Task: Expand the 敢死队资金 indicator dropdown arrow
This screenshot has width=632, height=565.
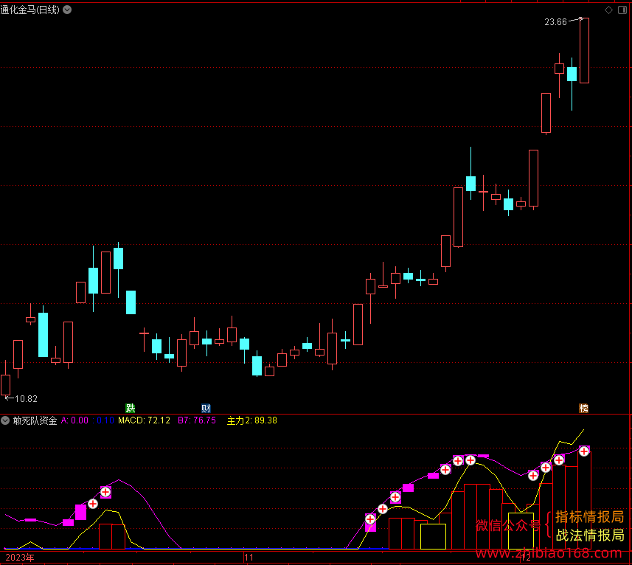Action: 5,420
